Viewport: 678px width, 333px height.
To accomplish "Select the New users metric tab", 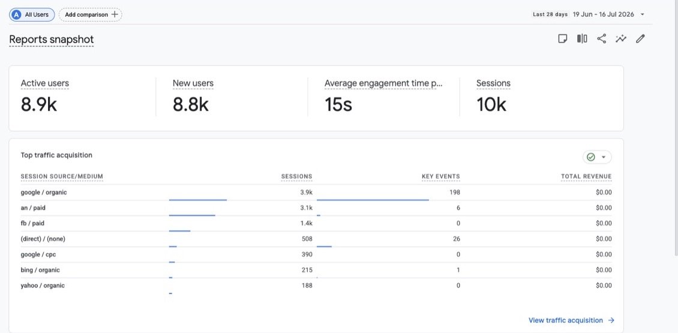I will [193, 83].
